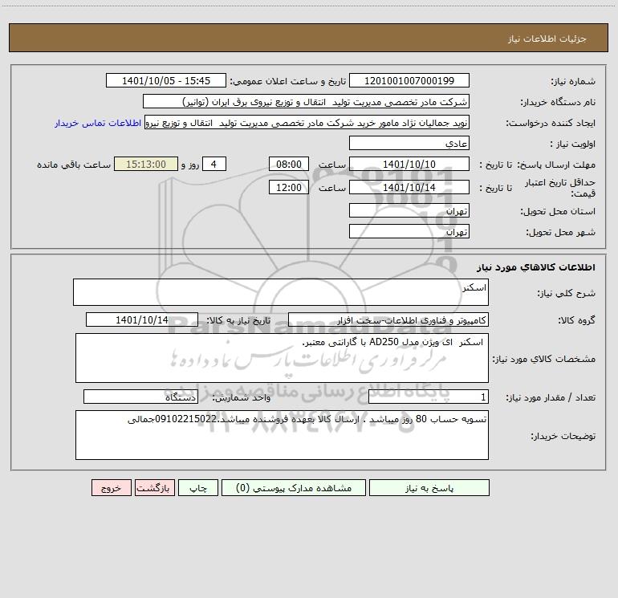Click the چاپ print button
Image resolution: width=618 pixels, height=598 pixels.
198,487
